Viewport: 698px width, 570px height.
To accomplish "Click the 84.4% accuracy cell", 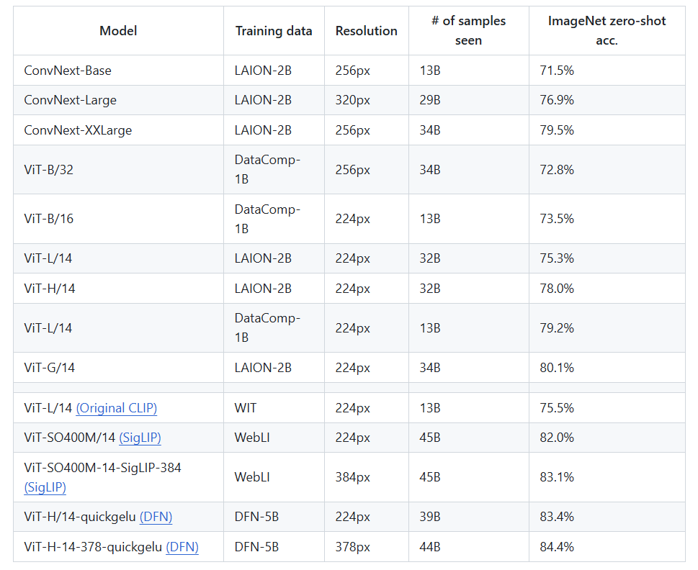I will click(607, 547).
